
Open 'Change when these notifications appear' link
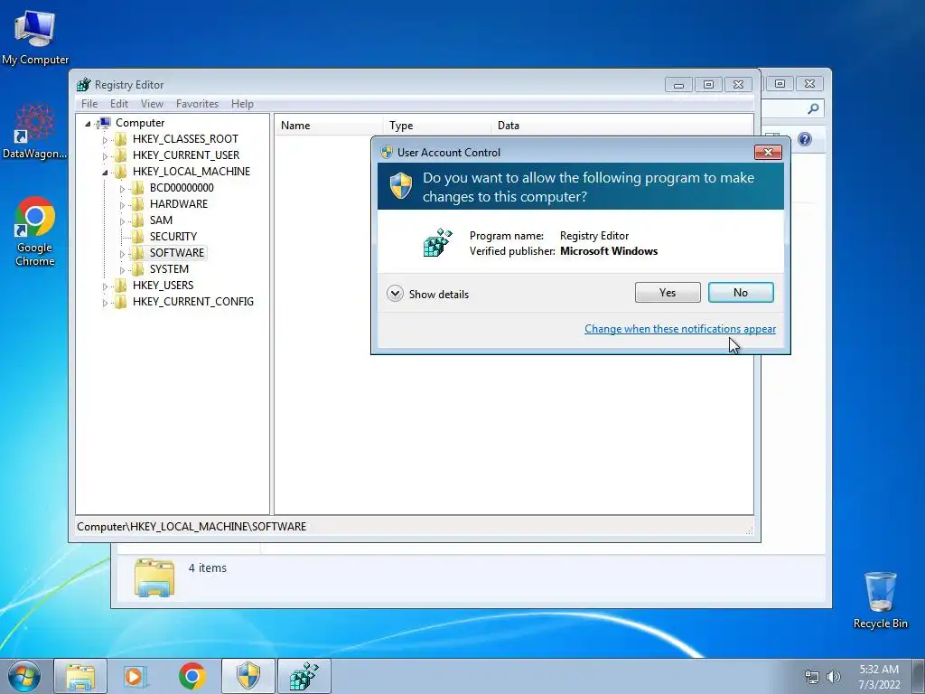pos(680,329)
